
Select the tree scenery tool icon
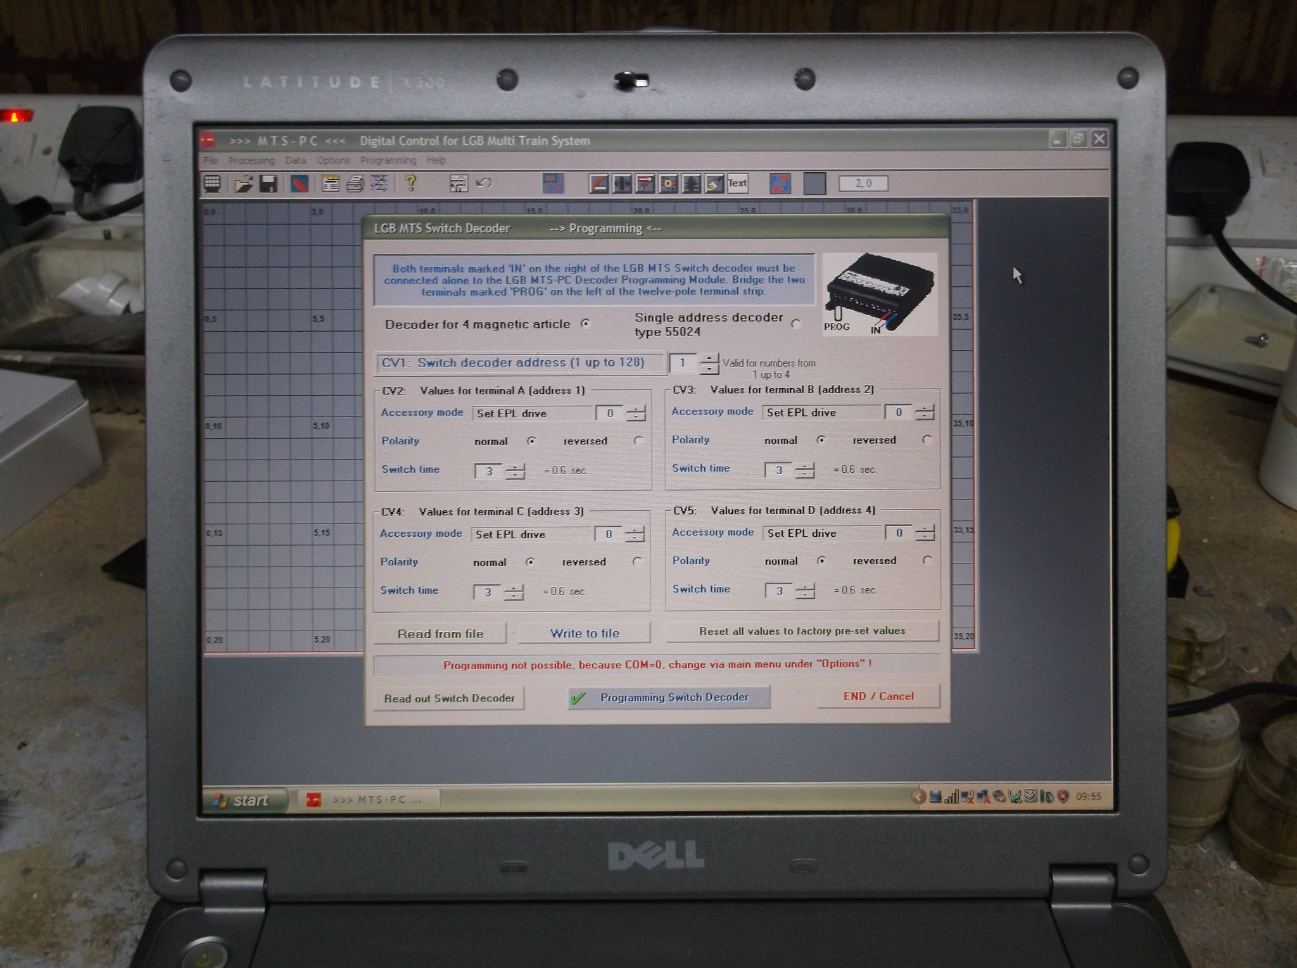691,184
